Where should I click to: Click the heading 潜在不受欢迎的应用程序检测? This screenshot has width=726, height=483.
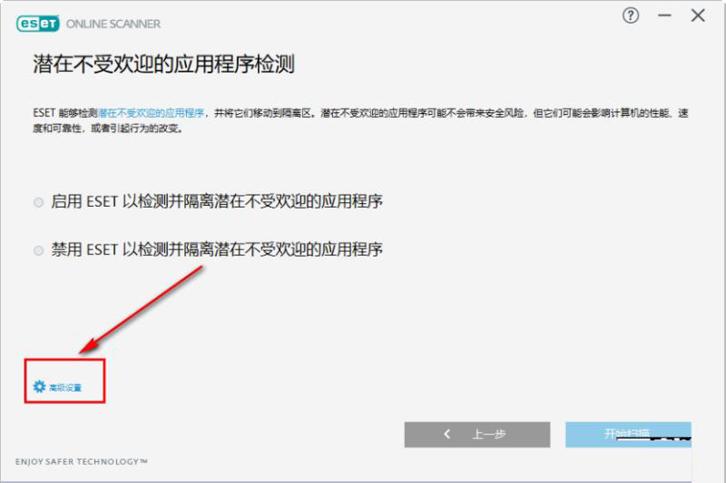[x=164, y=64]
